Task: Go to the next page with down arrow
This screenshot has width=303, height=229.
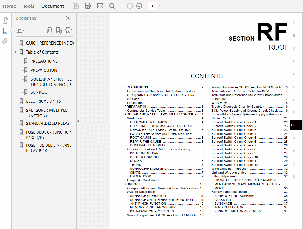Action: click(139, 6)
